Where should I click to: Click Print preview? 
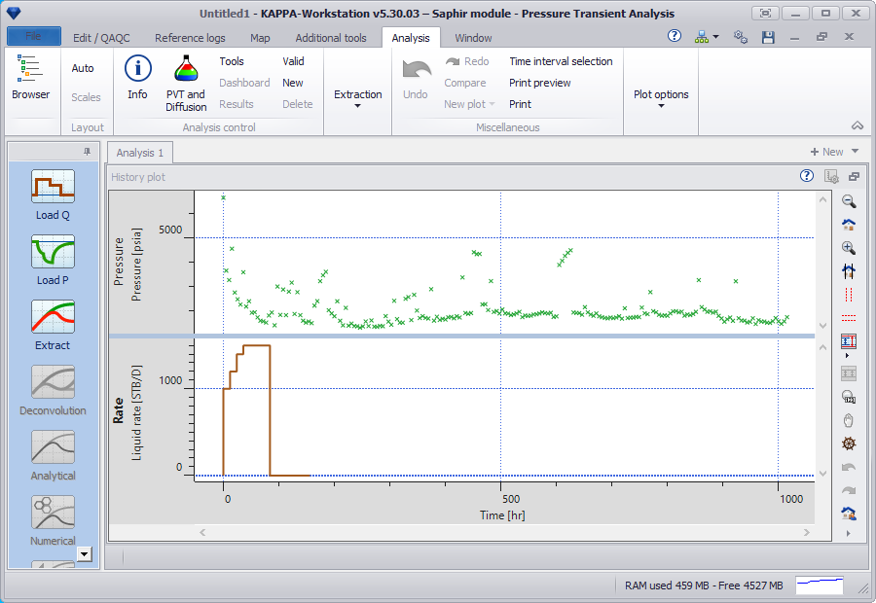point(539,83)
